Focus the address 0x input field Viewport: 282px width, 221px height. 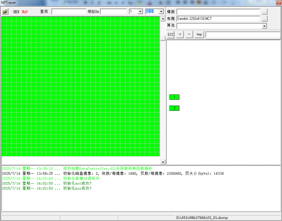coord(113,11)
